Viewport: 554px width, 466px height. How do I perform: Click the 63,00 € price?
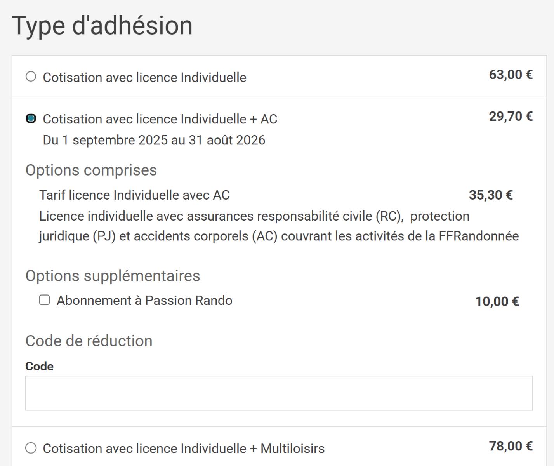point(511,75)
